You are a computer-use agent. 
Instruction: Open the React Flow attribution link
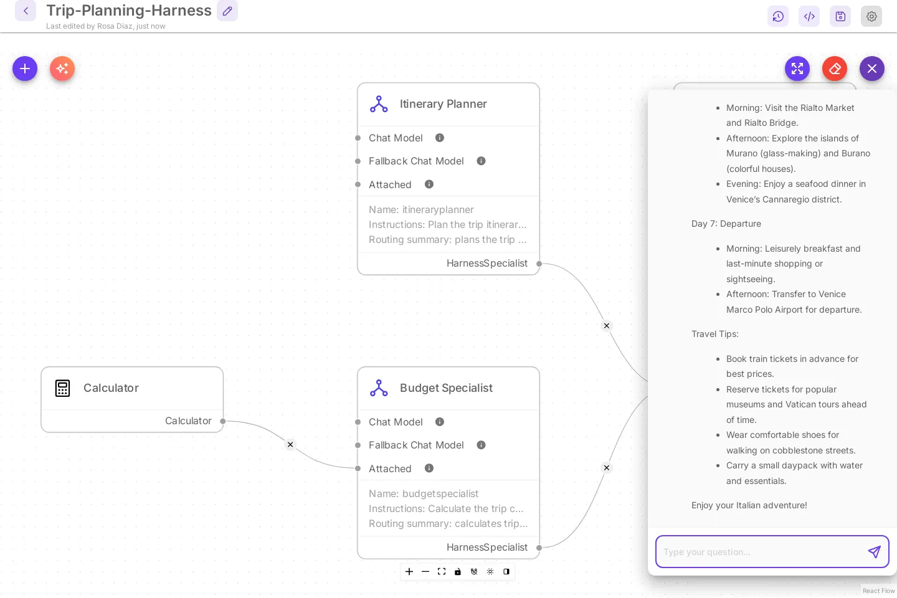tap(878, 591)
